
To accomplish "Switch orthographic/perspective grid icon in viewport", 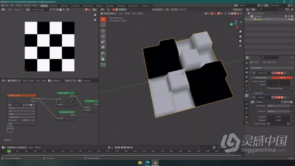I will [x=240, y=46].
